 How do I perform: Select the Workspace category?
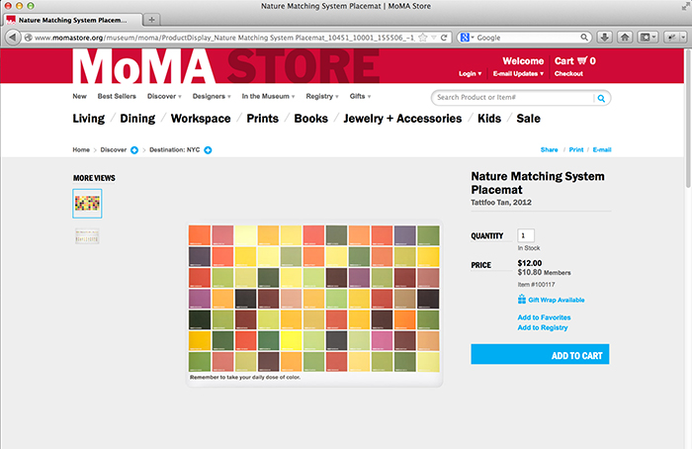click(x=201, y=119)
